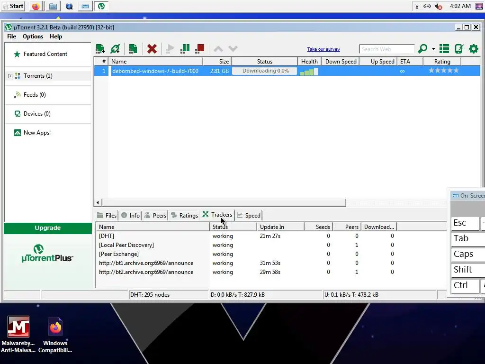Sort torrents by the Size column header
Image resolution: width=485 pixels, height=364 pixels.
pos(217,62)
